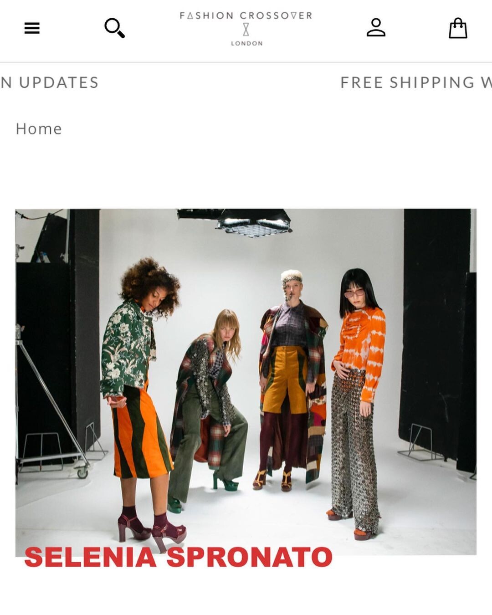492x615 pixels.
Task: Go to the Fashion Crossover wordmark
Action: (x=246, y=15)
